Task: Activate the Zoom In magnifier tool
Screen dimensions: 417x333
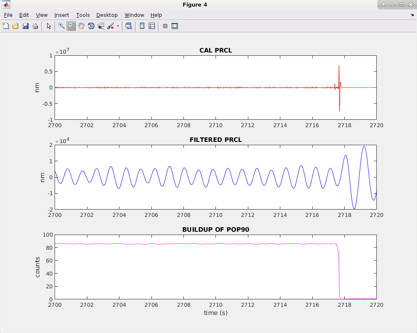Action: point(62,26)
